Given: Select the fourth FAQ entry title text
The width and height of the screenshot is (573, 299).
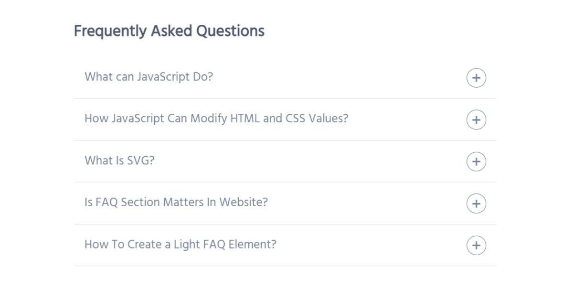Looking at the screenshot, I should tap(176, 202).
